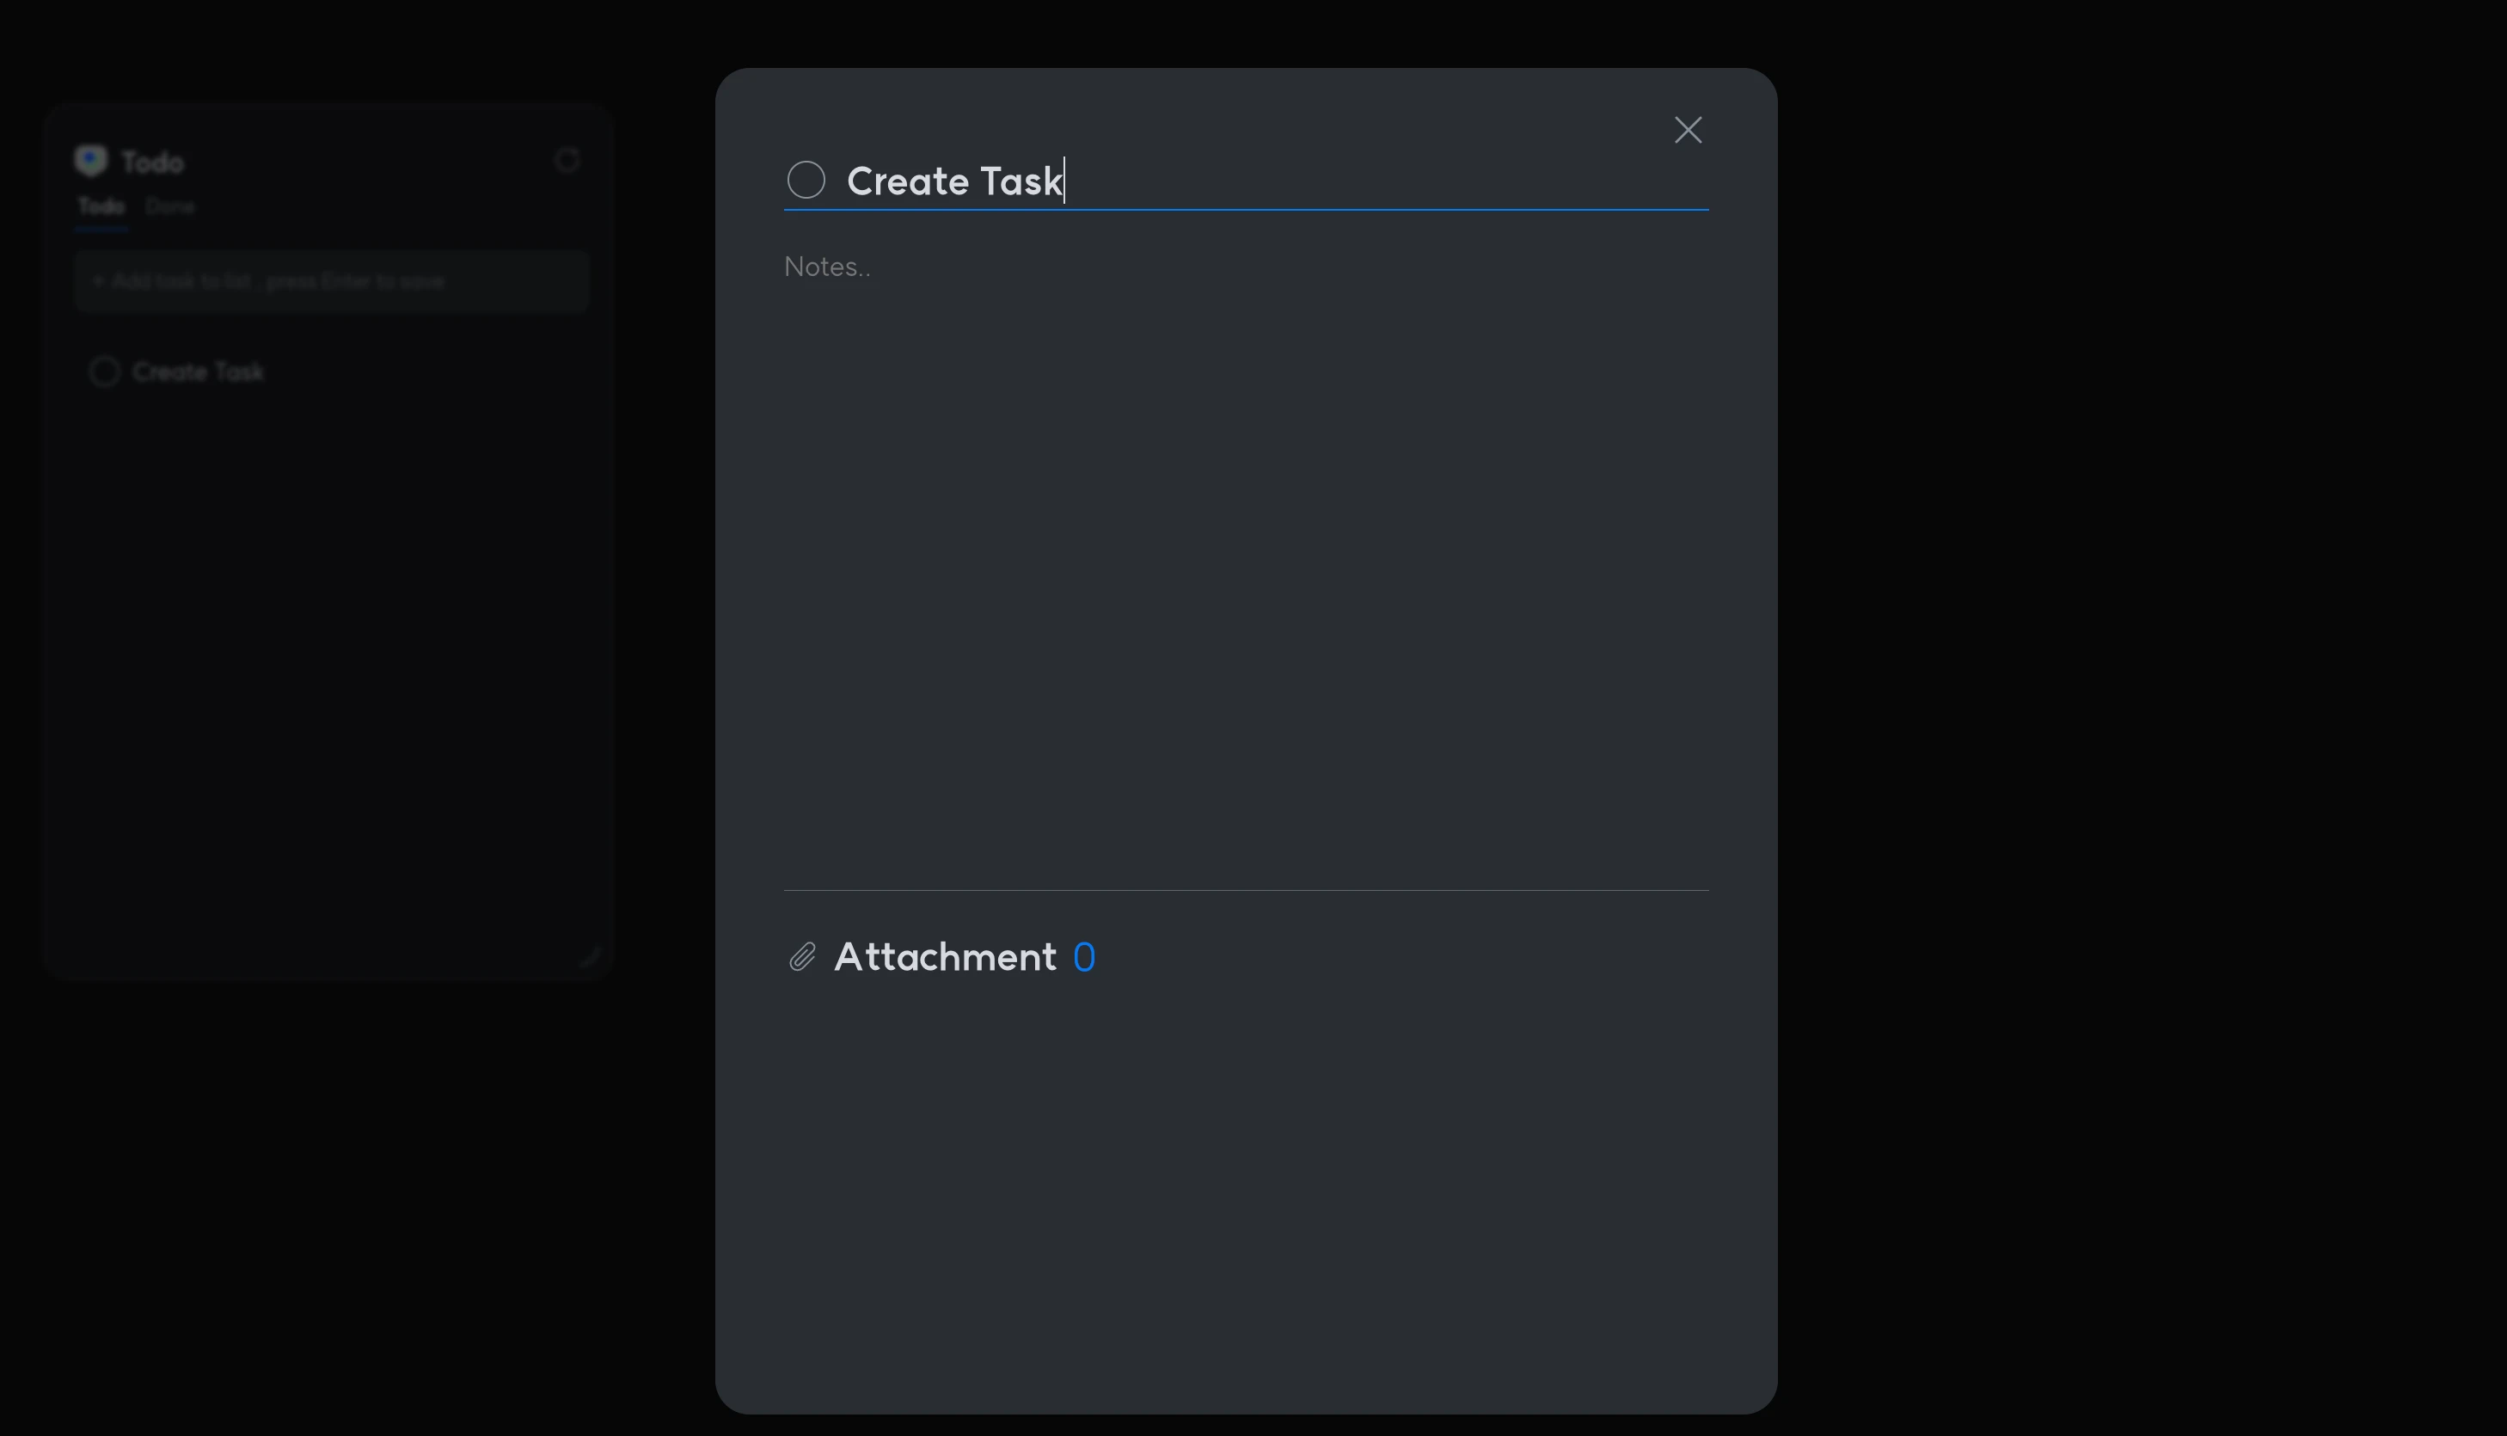Switch to the Todo tab
2507x1436 pixels.
(x=101, y=207)
